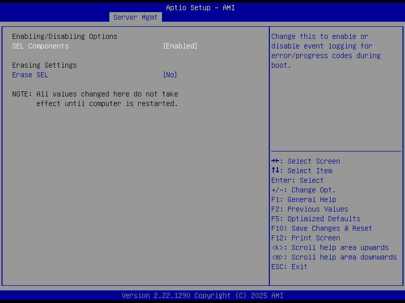Select the Erase SEL option
This screenshot has width=405, height=303.
30,75
